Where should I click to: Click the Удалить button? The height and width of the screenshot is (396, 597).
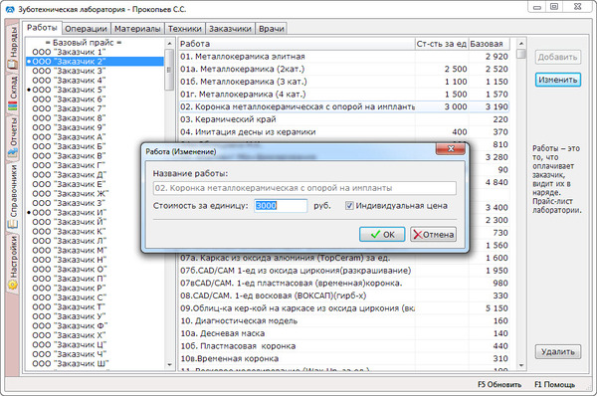pyautogui.click(x=558, y=351)
